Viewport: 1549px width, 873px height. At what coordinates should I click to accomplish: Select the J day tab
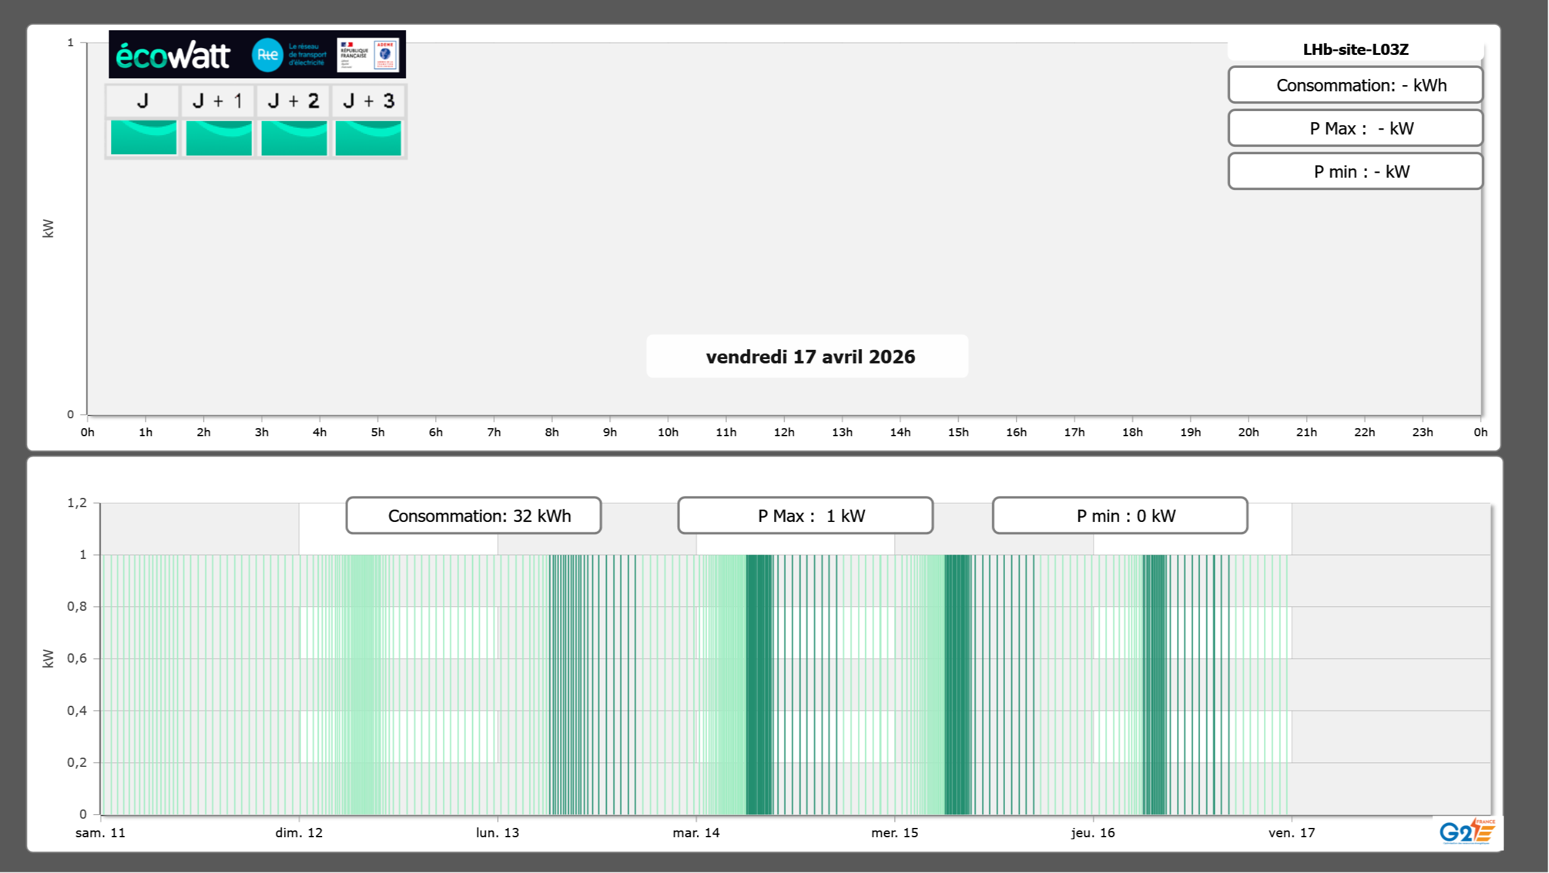143,101
